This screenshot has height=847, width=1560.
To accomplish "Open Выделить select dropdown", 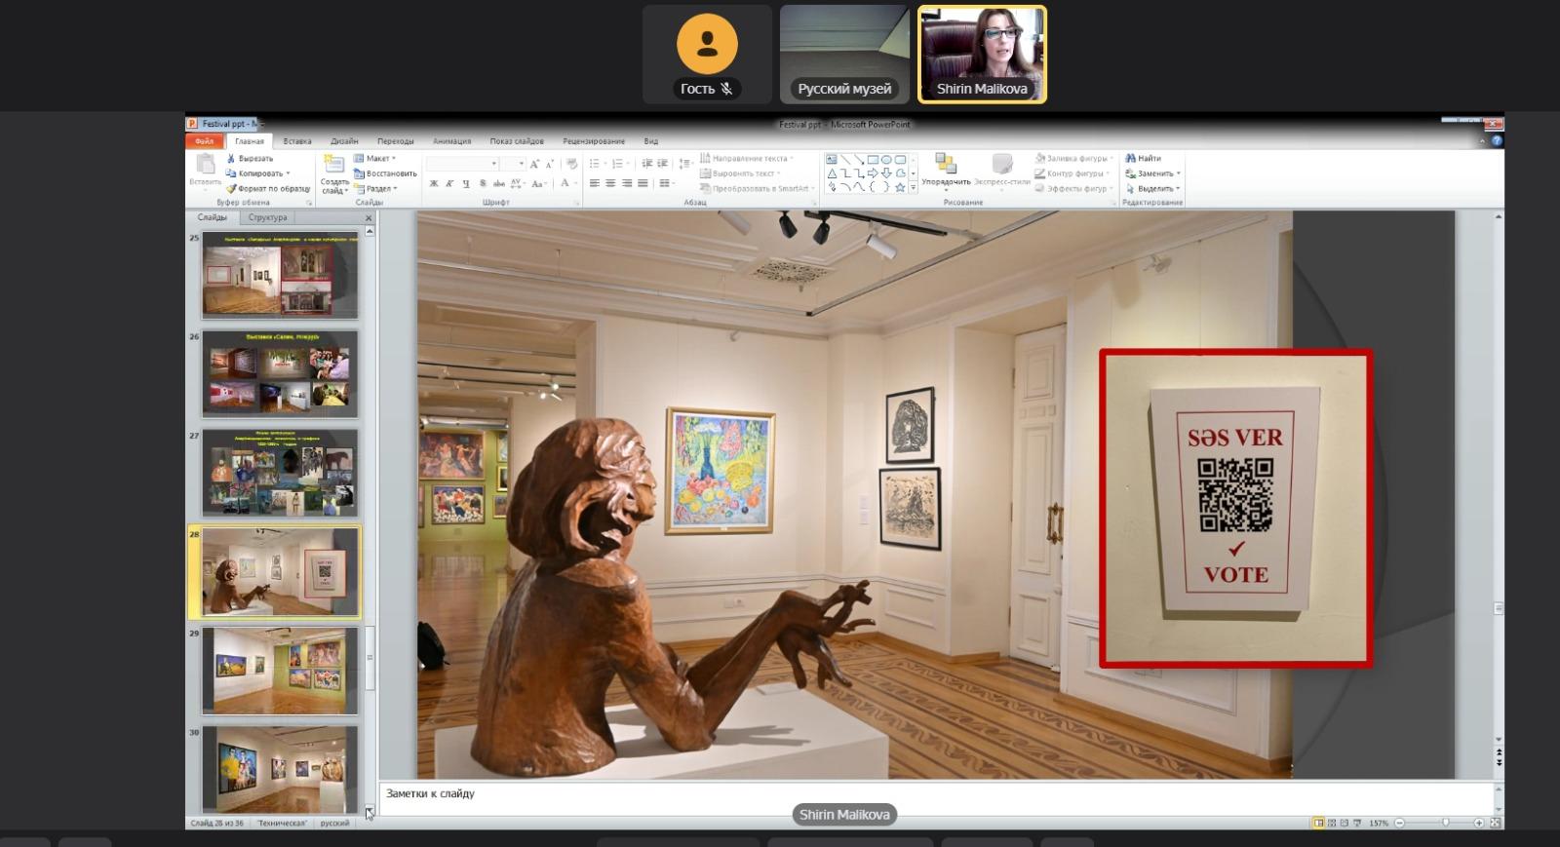I will (x=1152, y=188).
